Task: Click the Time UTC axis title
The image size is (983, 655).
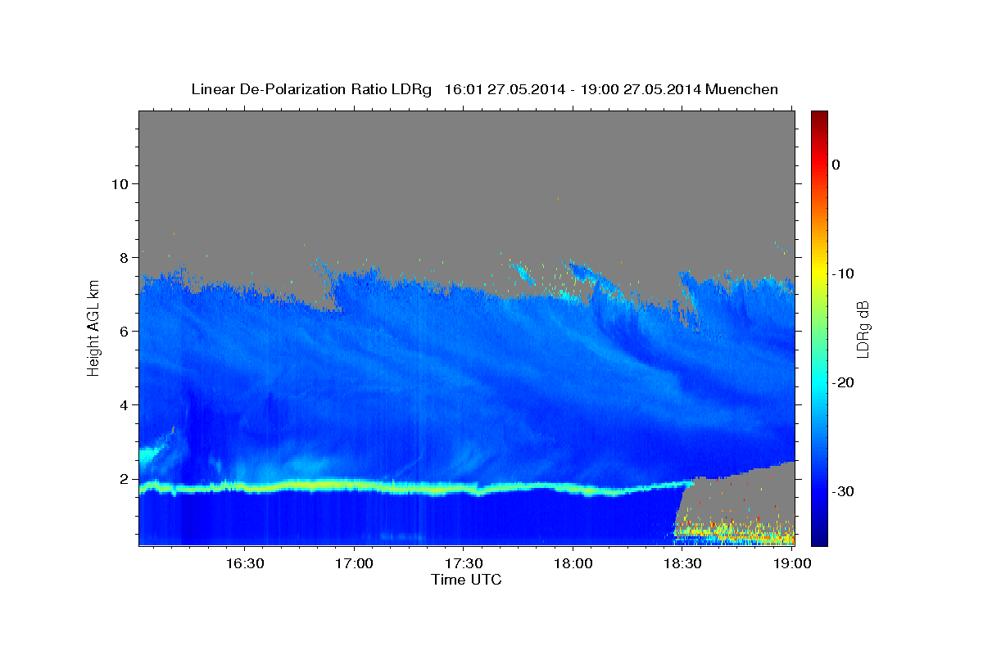Action: (x=466, y=580)
